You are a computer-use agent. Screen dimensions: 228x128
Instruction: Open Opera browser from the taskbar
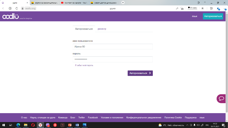[x=33, y=125]
